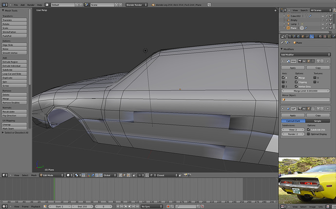Viewport: 336px width, 209px height.
Task: Open the Scene properties tab icon
Action: 294,36
